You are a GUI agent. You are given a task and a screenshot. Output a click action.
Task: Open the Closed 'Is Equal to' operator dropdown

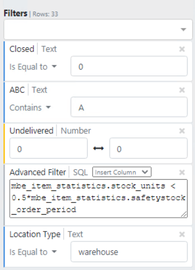[33, 67]
